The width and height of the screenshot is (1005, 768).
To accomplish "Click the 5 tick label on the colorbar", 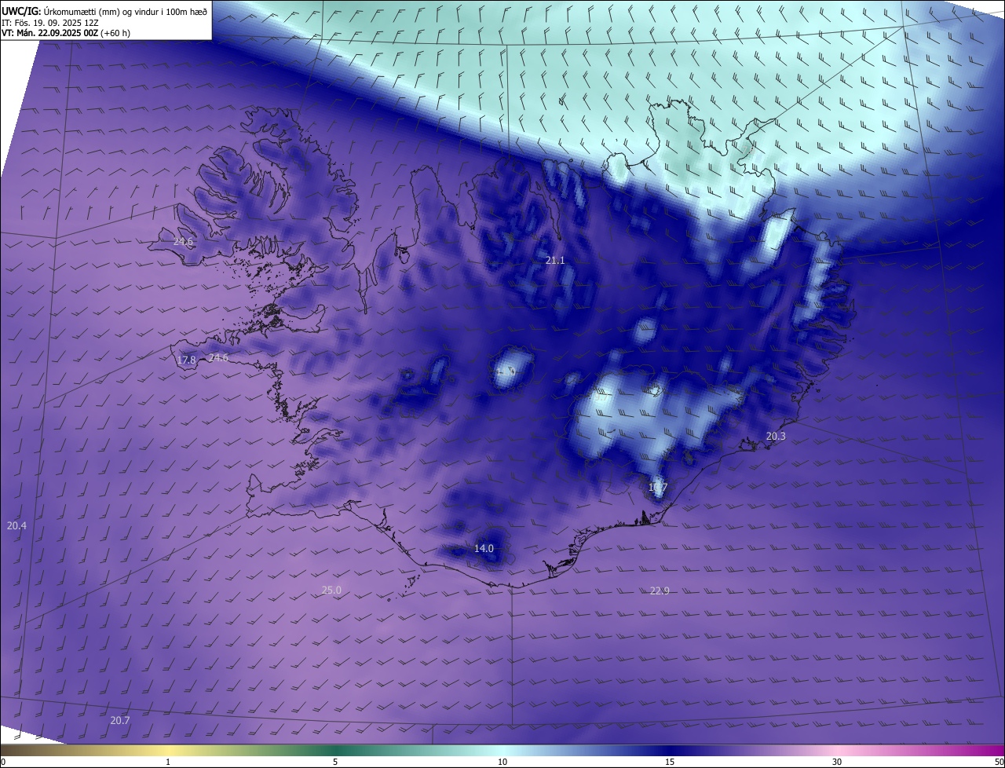I will 335,762.
